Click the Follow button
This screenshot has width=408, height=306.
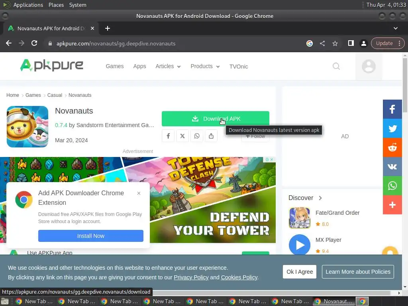(255, 136)
